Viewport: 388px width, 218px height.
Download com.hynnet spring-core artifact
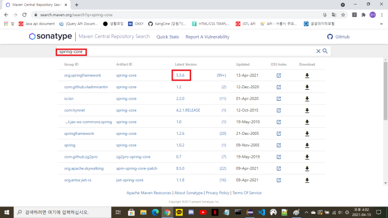(307, 110)
